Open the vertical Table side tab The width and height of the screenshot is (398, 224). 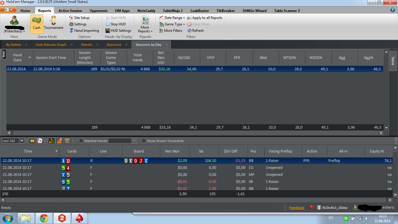click(393, 61)
